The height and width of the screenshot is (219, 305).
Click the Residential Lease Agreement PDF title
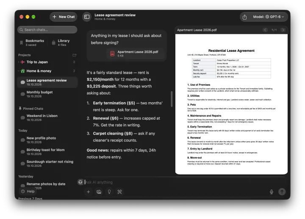point(231,51)
